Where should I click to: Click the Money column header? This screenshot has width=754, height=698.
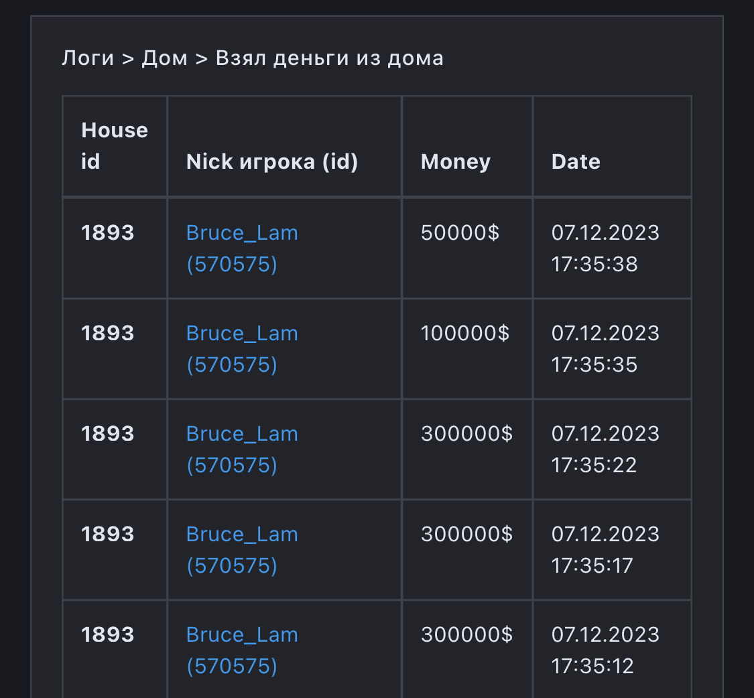456,161
